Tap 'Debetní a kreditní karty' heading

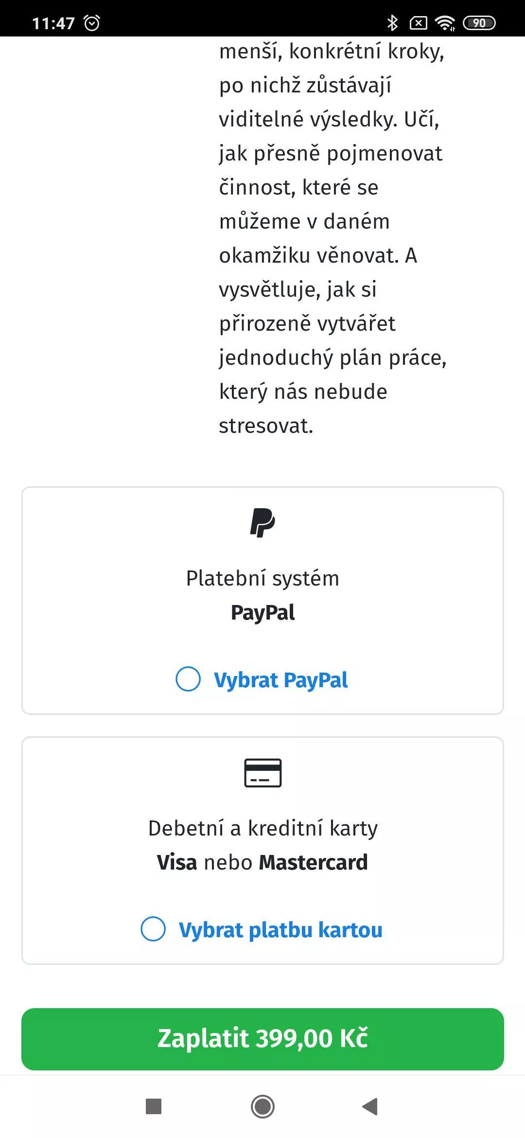click(263, 828)
